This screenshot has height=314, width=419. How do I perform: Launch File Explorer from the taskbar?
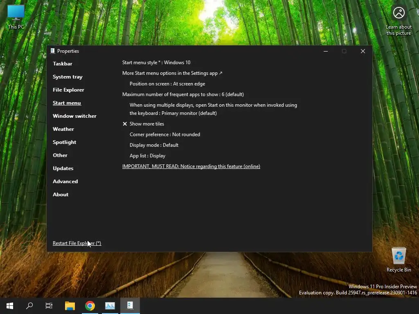coord(70,305)
